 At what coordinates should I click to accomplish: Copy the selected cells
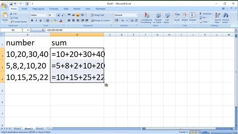pos(14,18)
